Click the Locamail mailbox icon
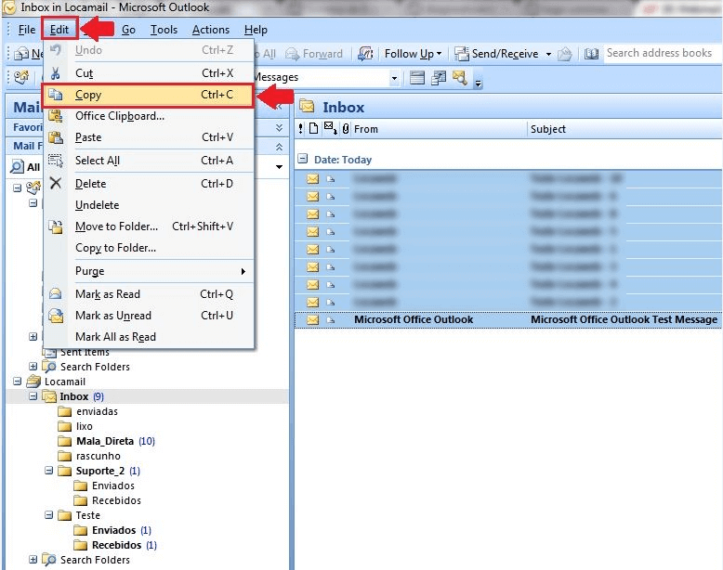 click(33, 381)
